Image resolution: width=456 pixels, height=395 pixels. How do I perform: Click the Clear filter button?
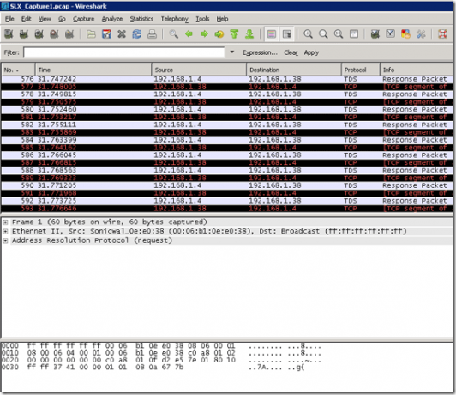291,52
